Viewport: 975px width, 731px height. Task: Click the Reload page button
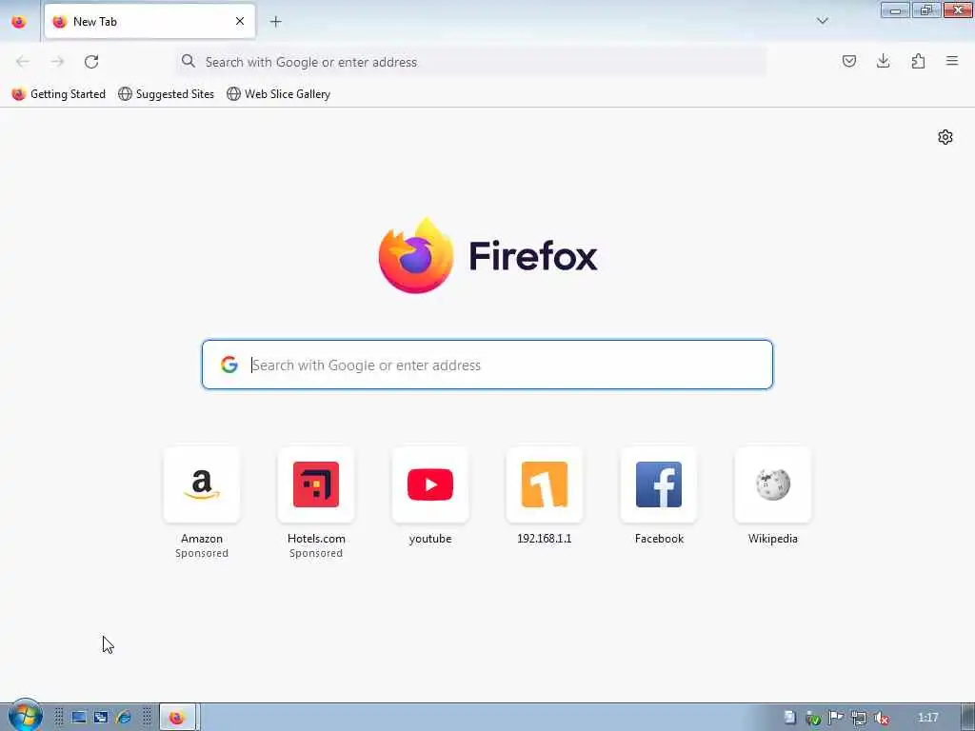click(x=91, y=62)
